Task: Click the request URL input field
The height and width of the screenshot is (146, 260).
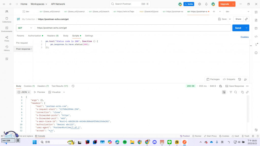Action: (x=133, y=28)
